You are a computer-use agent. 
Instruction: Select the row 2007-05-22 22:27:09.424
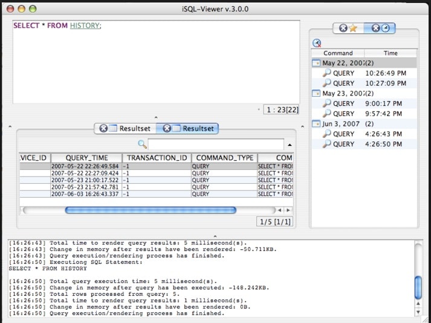[157, 174]
